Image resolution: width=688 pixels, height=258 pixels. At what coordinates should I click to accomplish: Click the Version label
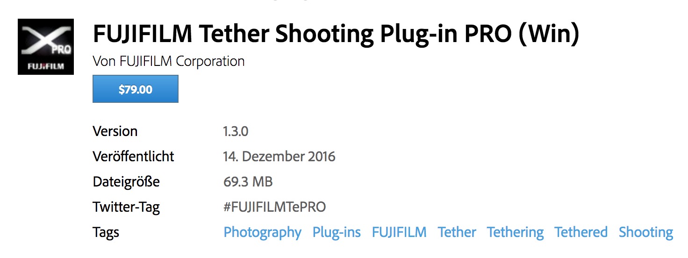click(115, 131)
